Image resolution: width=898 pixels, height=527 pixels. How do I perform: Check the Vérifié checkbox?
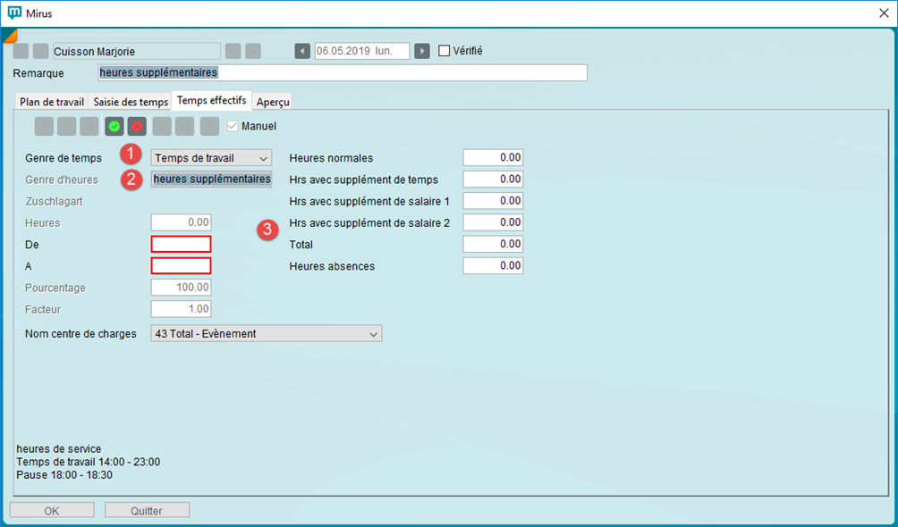coord(445,51)
